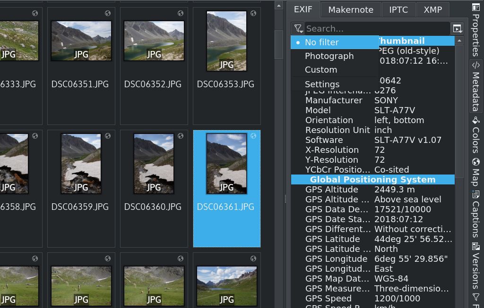Open the Captions sidebar tab
Image resolution: width=484 pixels, height=308 pixels.
tap(475, 214)
